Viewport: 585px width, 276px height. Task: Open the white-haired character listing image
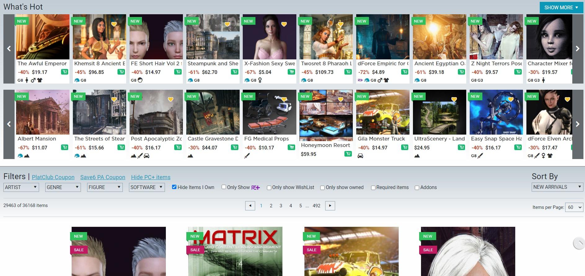click(x=468, y=251)
